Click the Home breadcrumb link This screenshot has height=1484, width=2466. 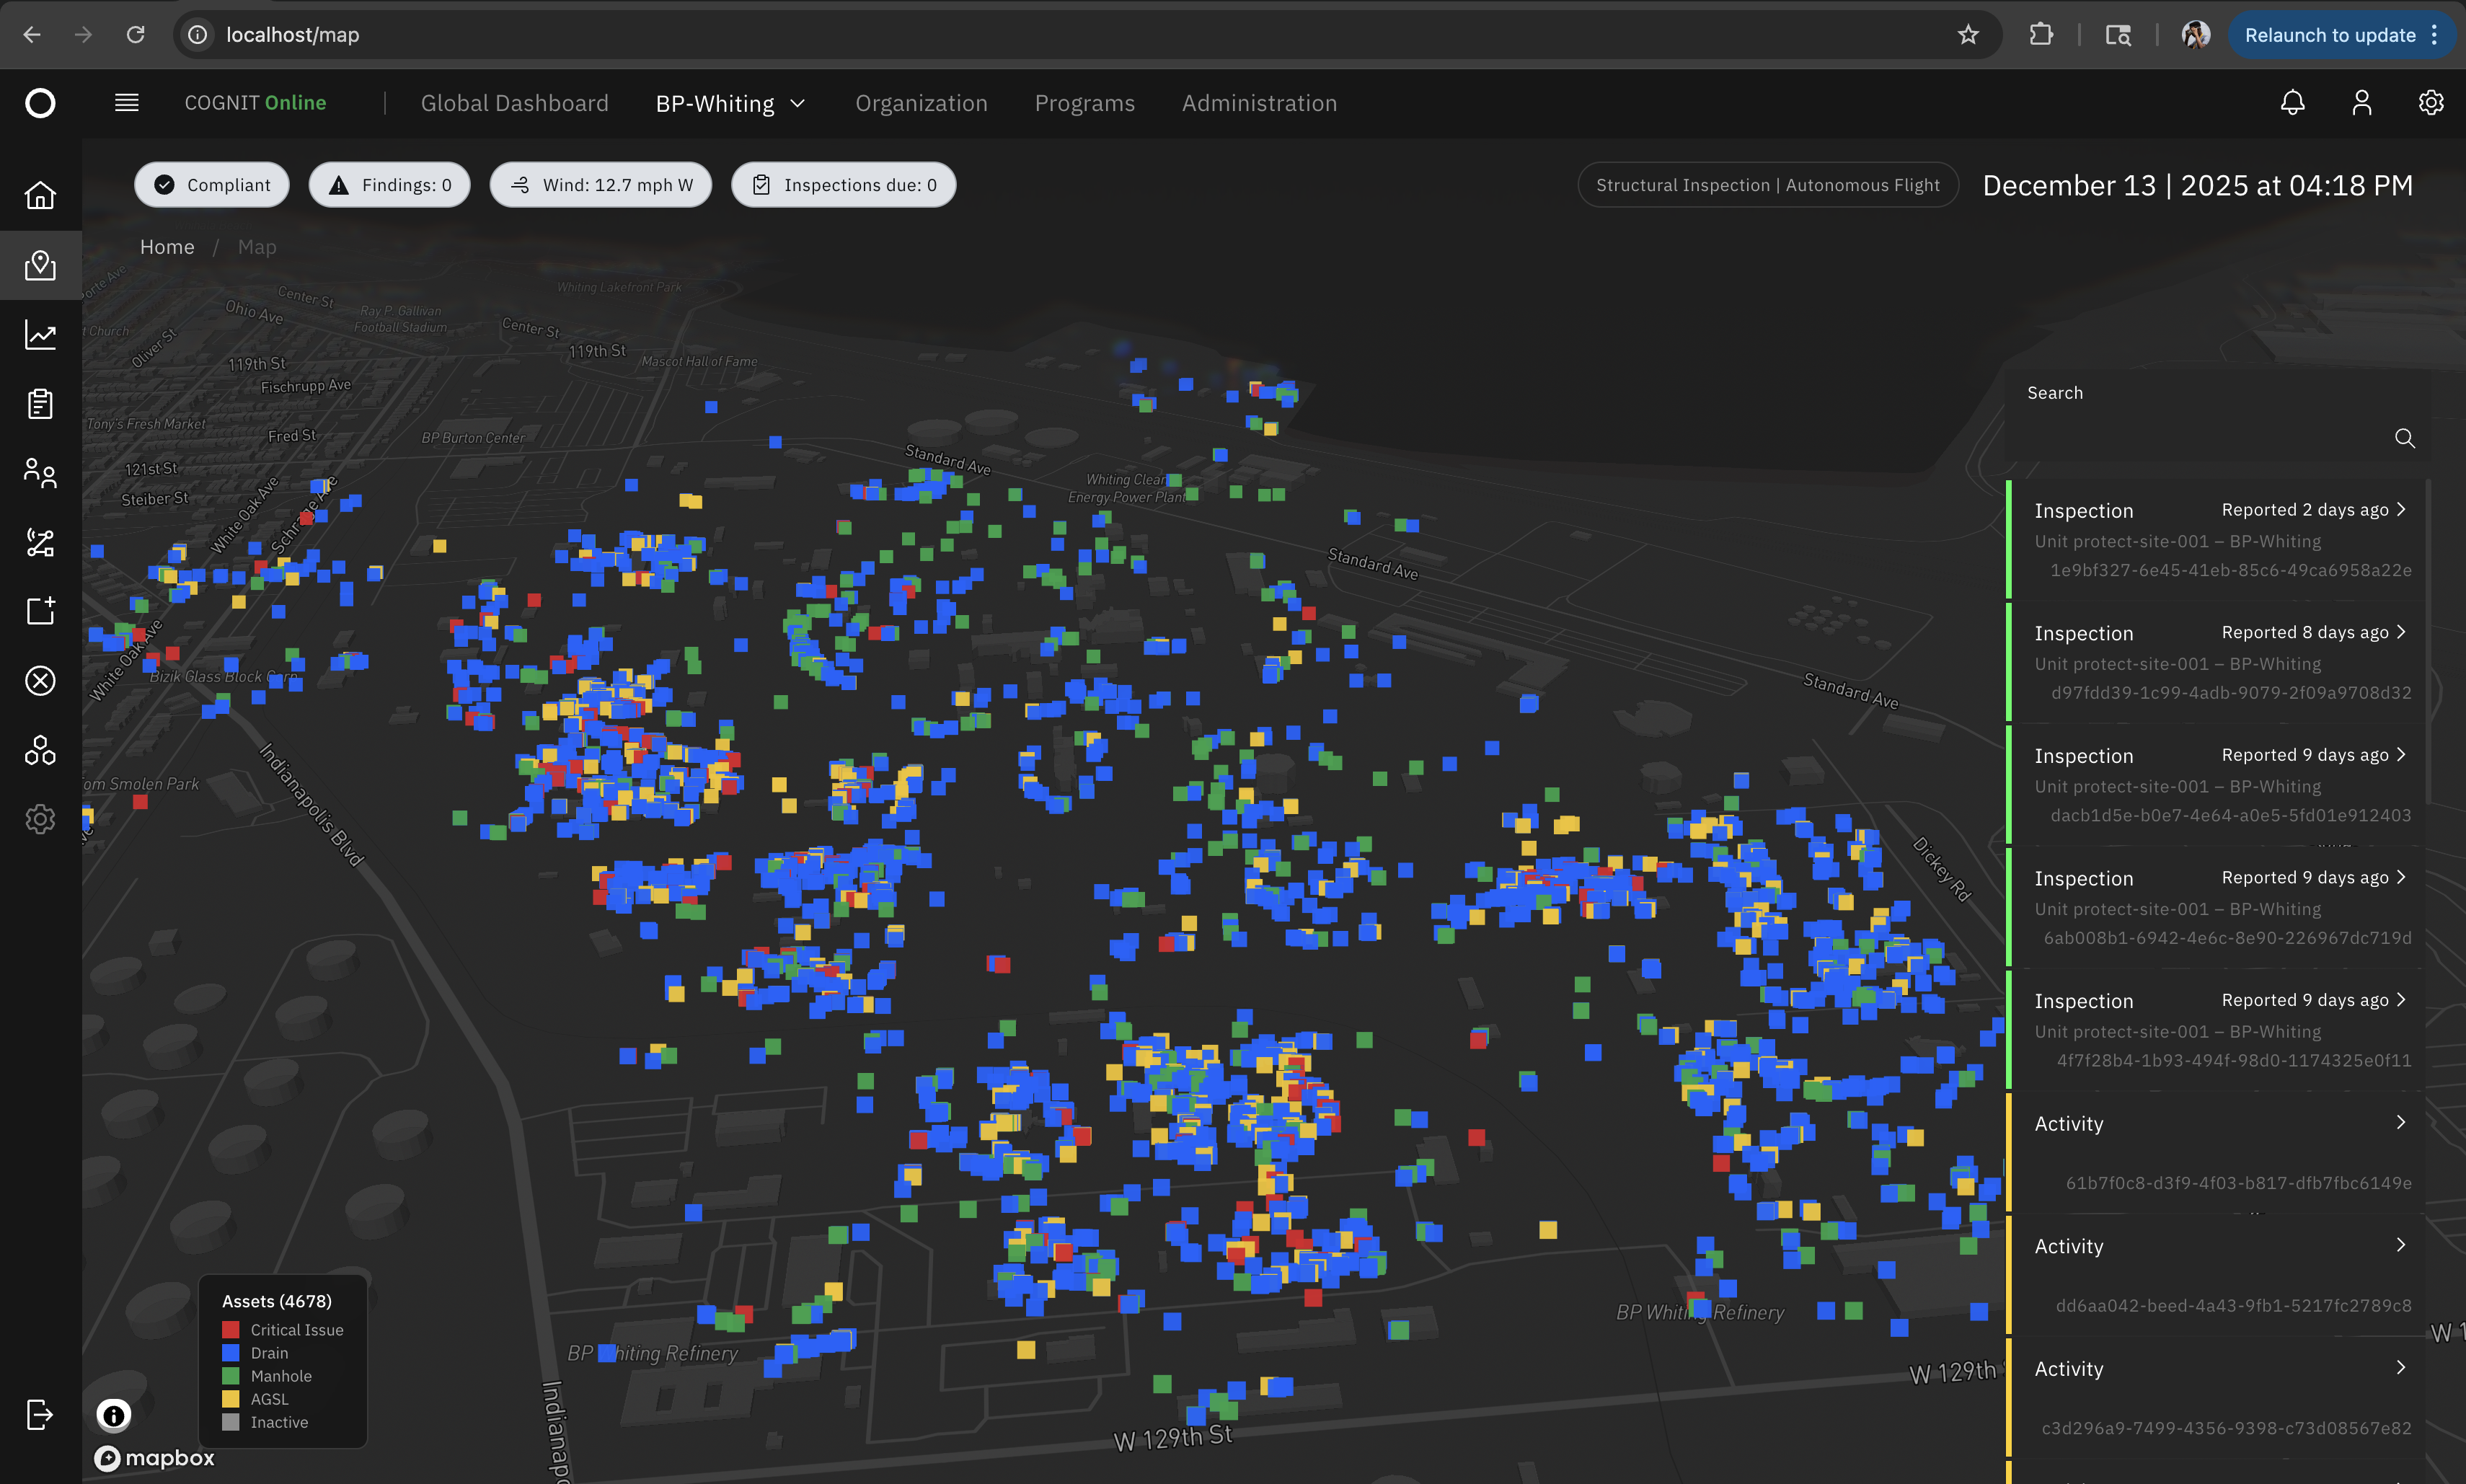click(x=167, y=246)
